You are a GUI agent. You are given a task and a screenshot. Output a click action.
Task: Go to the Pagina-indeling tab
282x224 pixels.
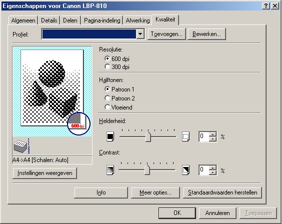pos(102,20)
